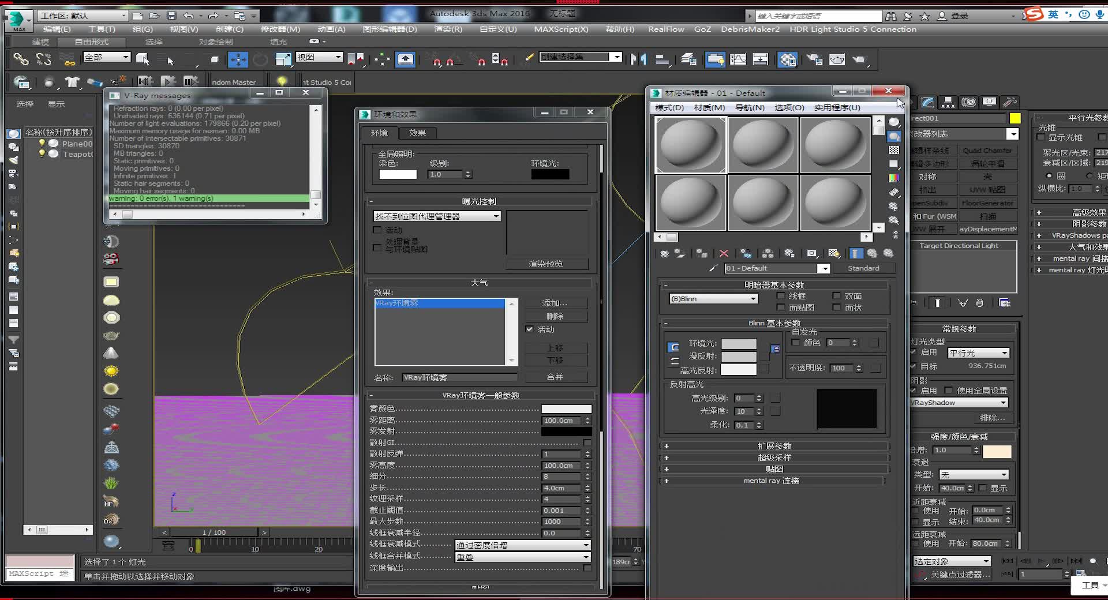The height and width of the screenshot is (600, 1108).
Task: Toggle 处理背景与环境贴图 checkbox
Action: [x=377, y=247]
